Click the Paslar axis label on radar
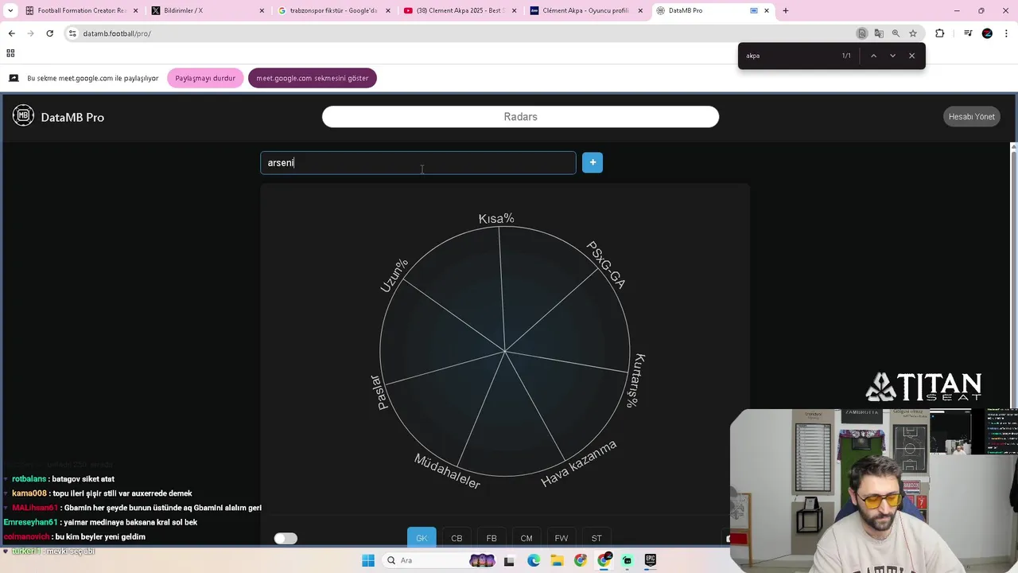This screenshot has height=573, width=1018. coord(380,392)
